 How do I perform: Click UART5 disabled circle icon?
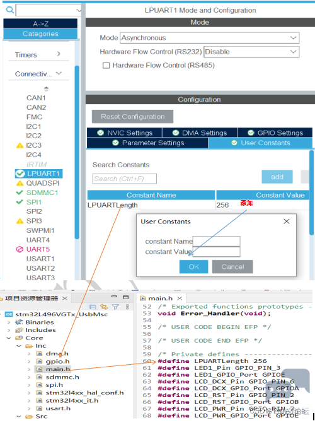coord(20,249)
